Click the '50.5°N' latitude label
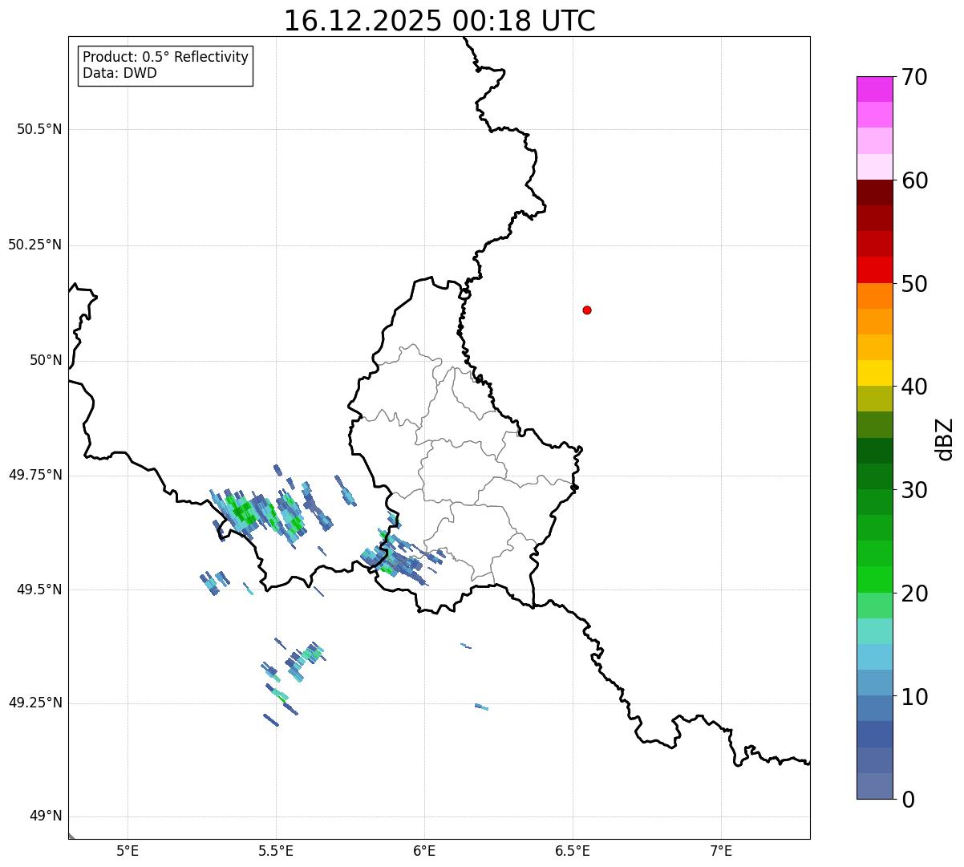964x867 pixels. tap(39, 129)
